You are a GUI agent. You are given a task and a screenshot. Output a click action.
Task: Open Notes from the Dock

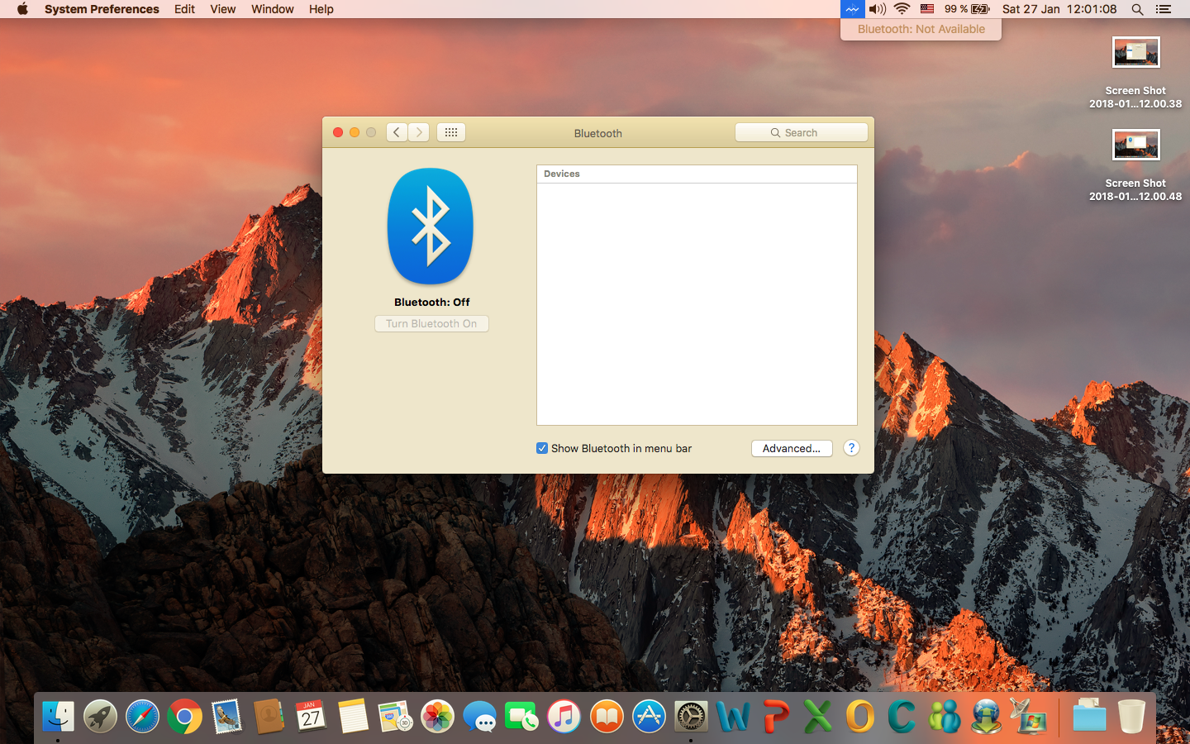(353, 716)
